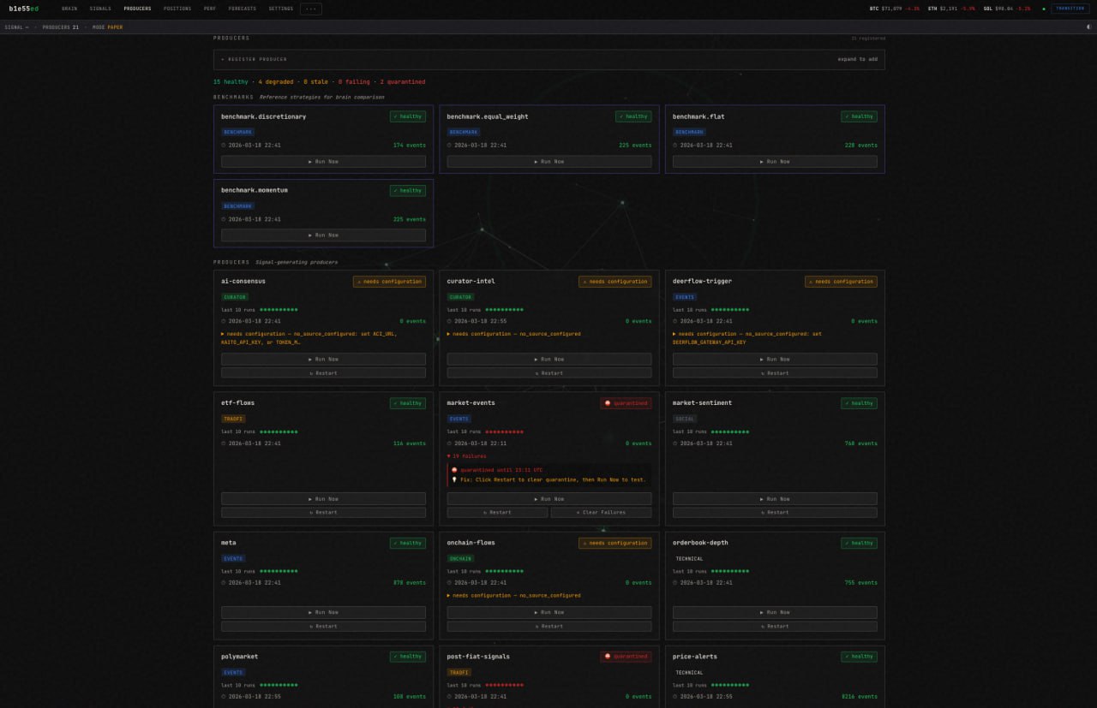Select the PRODUCERS nav tab
Viewport: 1097px width, 708px height.
[137, 9]
